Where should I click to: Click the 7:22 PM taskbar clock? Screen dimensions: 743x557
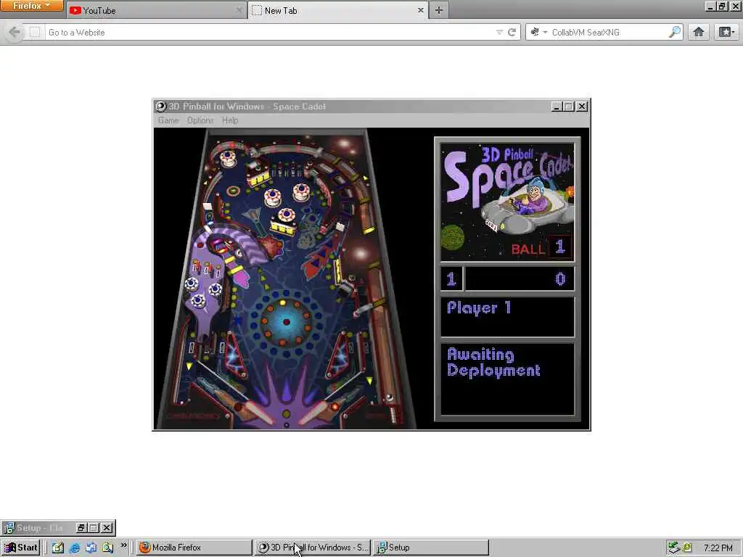pyautogui.click(x=718, y=548)
